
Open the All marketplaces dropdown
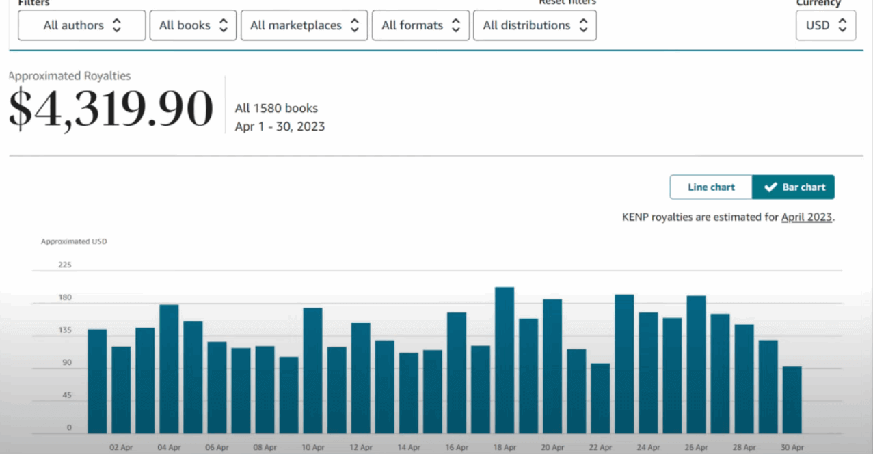coord(304,25)
